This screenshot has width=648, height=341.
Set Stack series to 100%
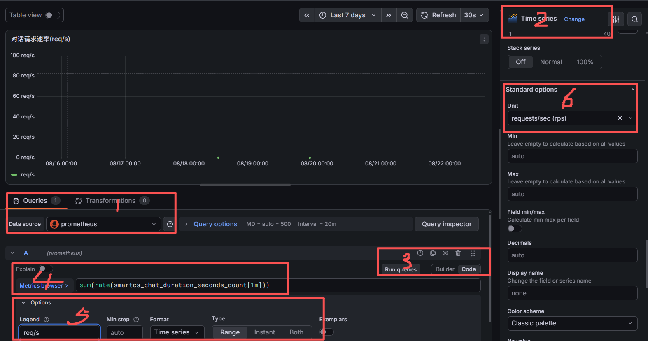click(x=585, y=62)
